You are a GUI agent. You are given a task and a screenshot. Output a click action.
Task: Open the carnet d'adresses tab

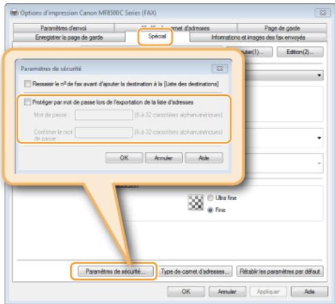click(x=175, y=28)
